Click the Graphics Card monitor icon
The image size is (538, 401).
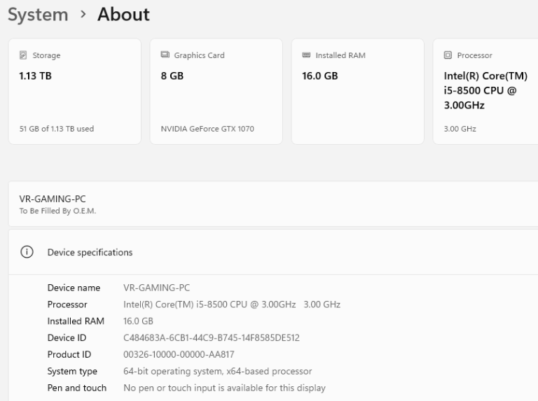click(x=165, y=56)
